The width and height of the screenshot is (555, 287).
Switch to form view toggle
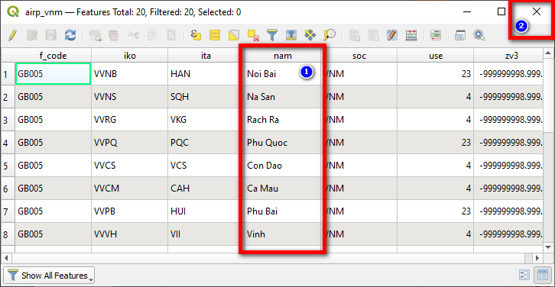click(524, 275)
